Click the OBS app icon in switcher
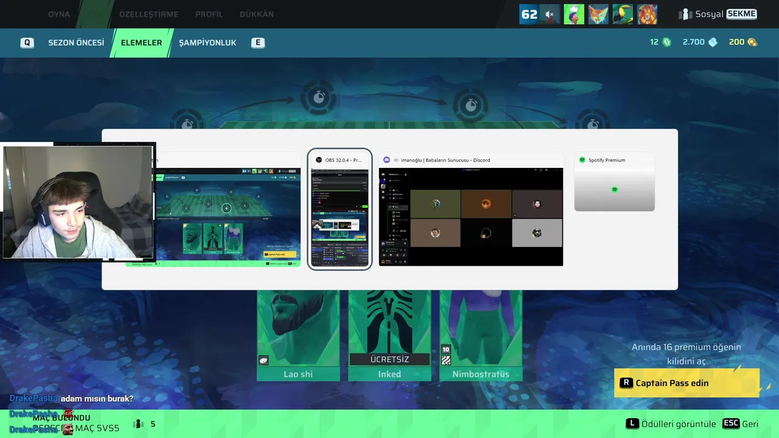The image size is (779, 438). coord(319,160)
